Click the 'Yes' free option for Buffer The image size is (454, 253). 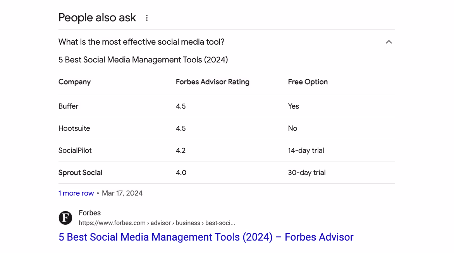pos(293,106)
